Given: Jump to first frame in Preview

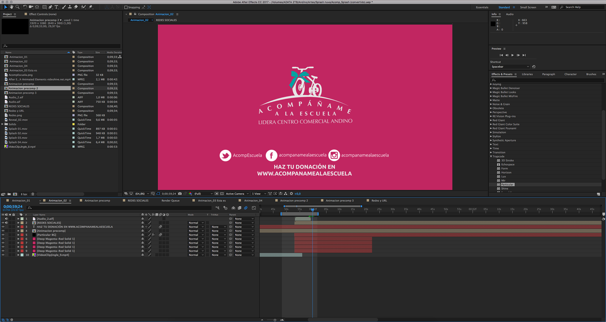Looking at the screenshot, I should point(501,55).
